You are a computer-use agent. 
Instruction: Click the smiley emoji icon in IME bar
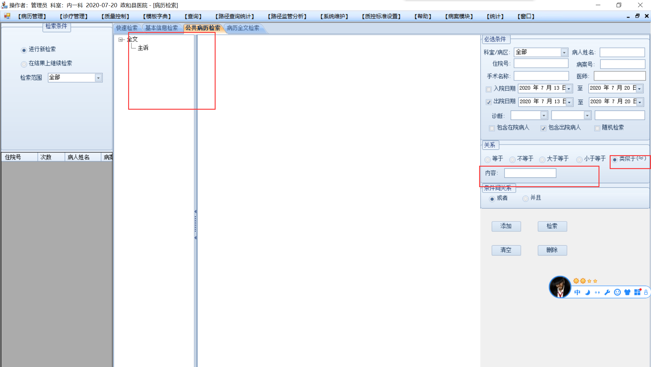[x=617, y=292]
